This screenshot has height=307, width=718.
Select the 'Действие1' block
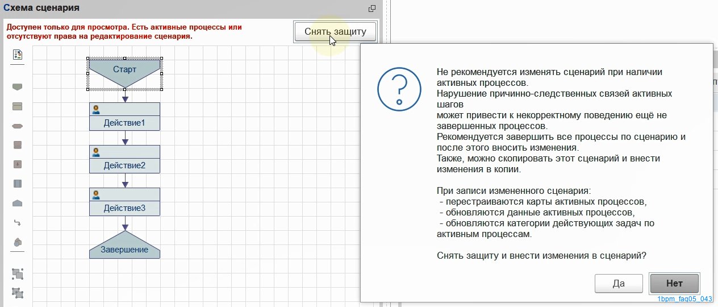[124, 122]
